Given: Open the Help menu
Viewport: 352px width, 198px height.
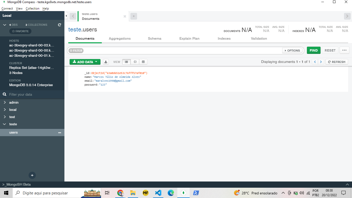Looking at the screenshot, I should pyautogui.click(x=46, y=9).
